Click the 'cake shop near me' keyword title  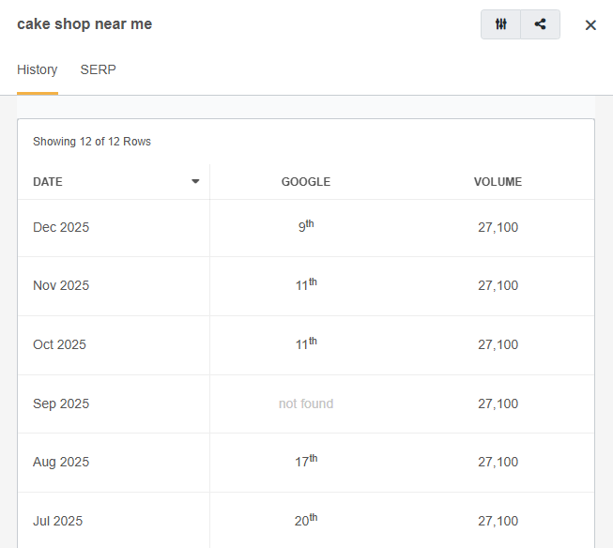pos(84,24)
